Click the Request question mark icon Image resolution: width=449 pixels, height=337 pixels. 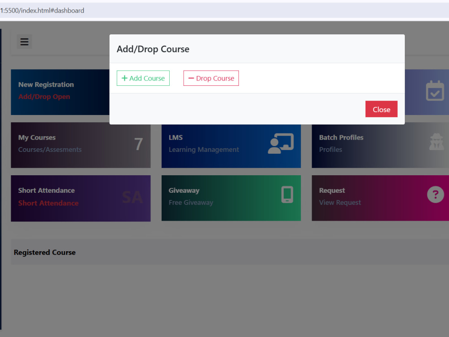435,195
